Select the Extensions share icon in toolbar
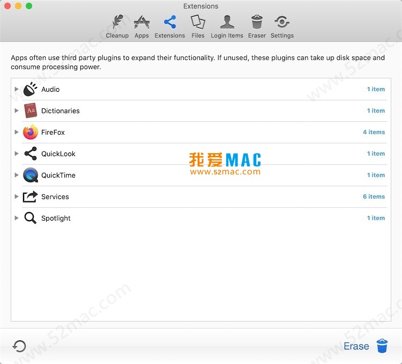402x364 pixels. pos(170,22)
